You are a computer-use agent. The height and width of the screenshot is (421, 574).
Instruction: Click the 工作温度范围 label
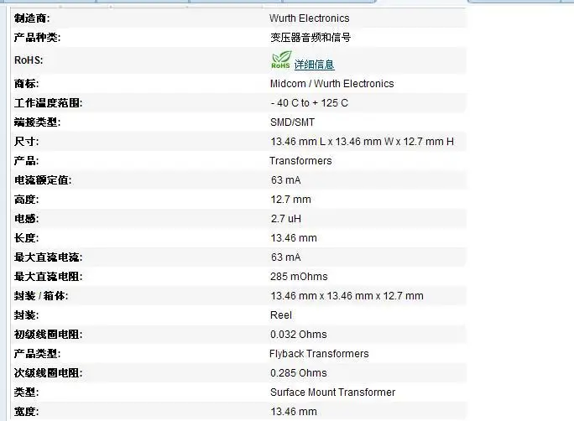[x=49, y=103]
